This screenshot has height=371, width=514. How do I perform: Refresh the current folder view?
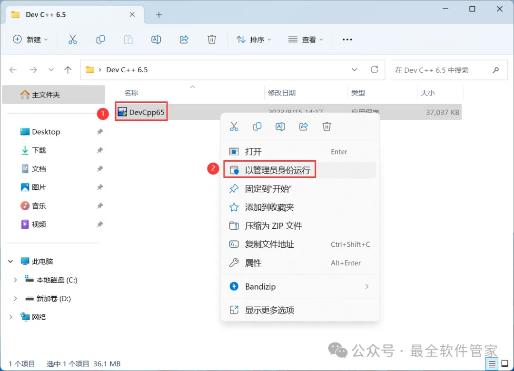click(x=375, y=69)
